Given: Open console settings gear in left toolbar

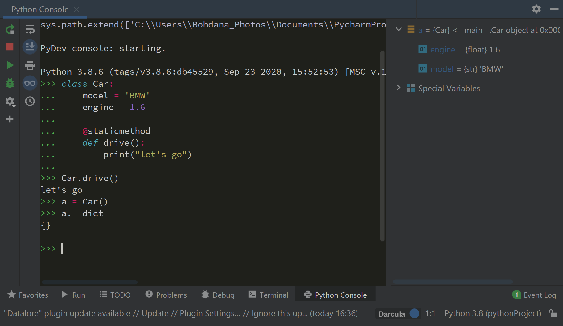Looking at the screenshot, I should point(10,101).
